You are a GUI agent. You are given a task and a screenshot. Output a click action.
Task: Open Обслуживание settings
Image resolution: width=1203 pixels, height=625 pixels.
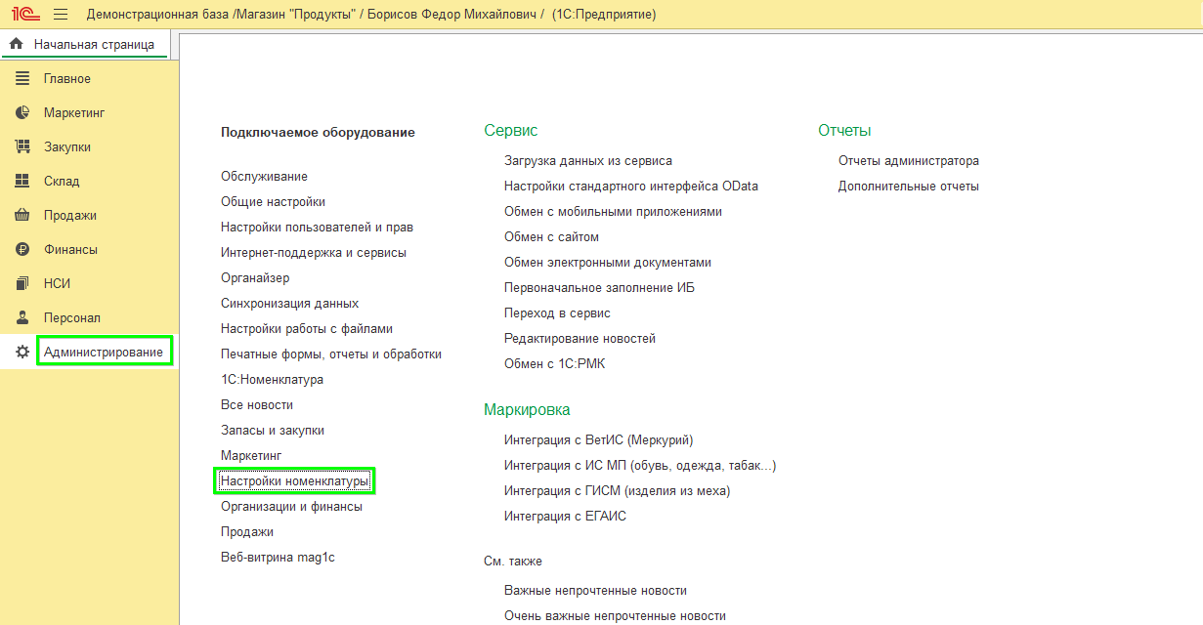[264, 176]
